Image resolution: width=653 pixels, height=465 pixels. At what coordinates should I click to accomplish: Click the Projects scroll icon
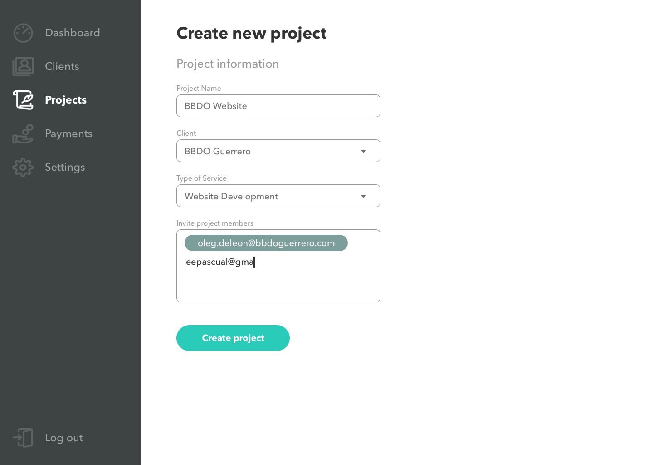tap(23, 100)
